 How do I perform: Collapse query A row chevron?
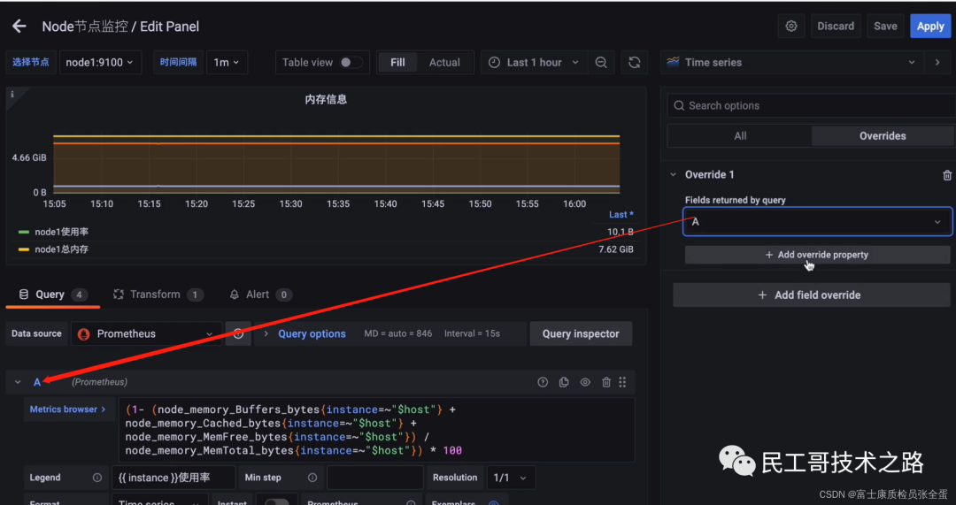click(x=18, y=382)
